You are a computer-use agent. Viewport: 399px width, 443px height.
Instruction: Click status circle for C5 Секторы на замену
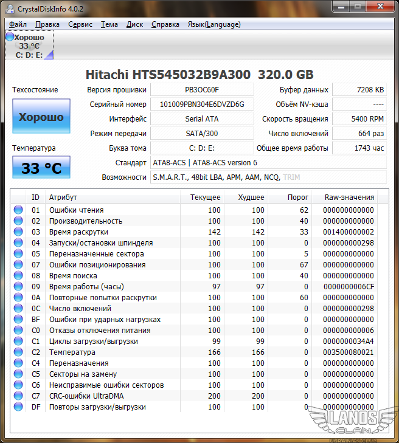(x=18, y=374)
